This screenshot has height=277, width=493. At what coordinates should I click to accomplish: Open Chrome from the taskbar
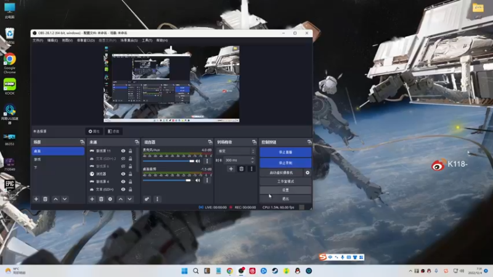pyautogui.click(x=230, y=271)
